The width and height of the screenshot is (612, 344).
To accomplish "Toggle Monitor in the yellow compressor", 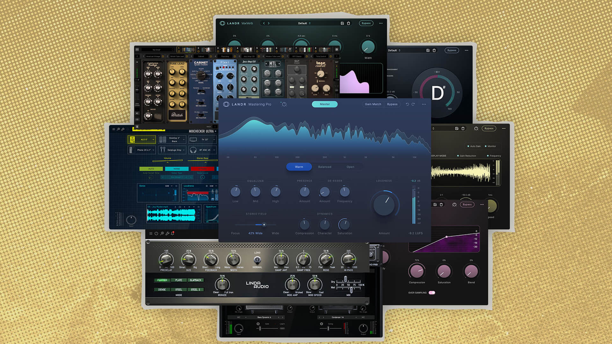I will (490, 146).
